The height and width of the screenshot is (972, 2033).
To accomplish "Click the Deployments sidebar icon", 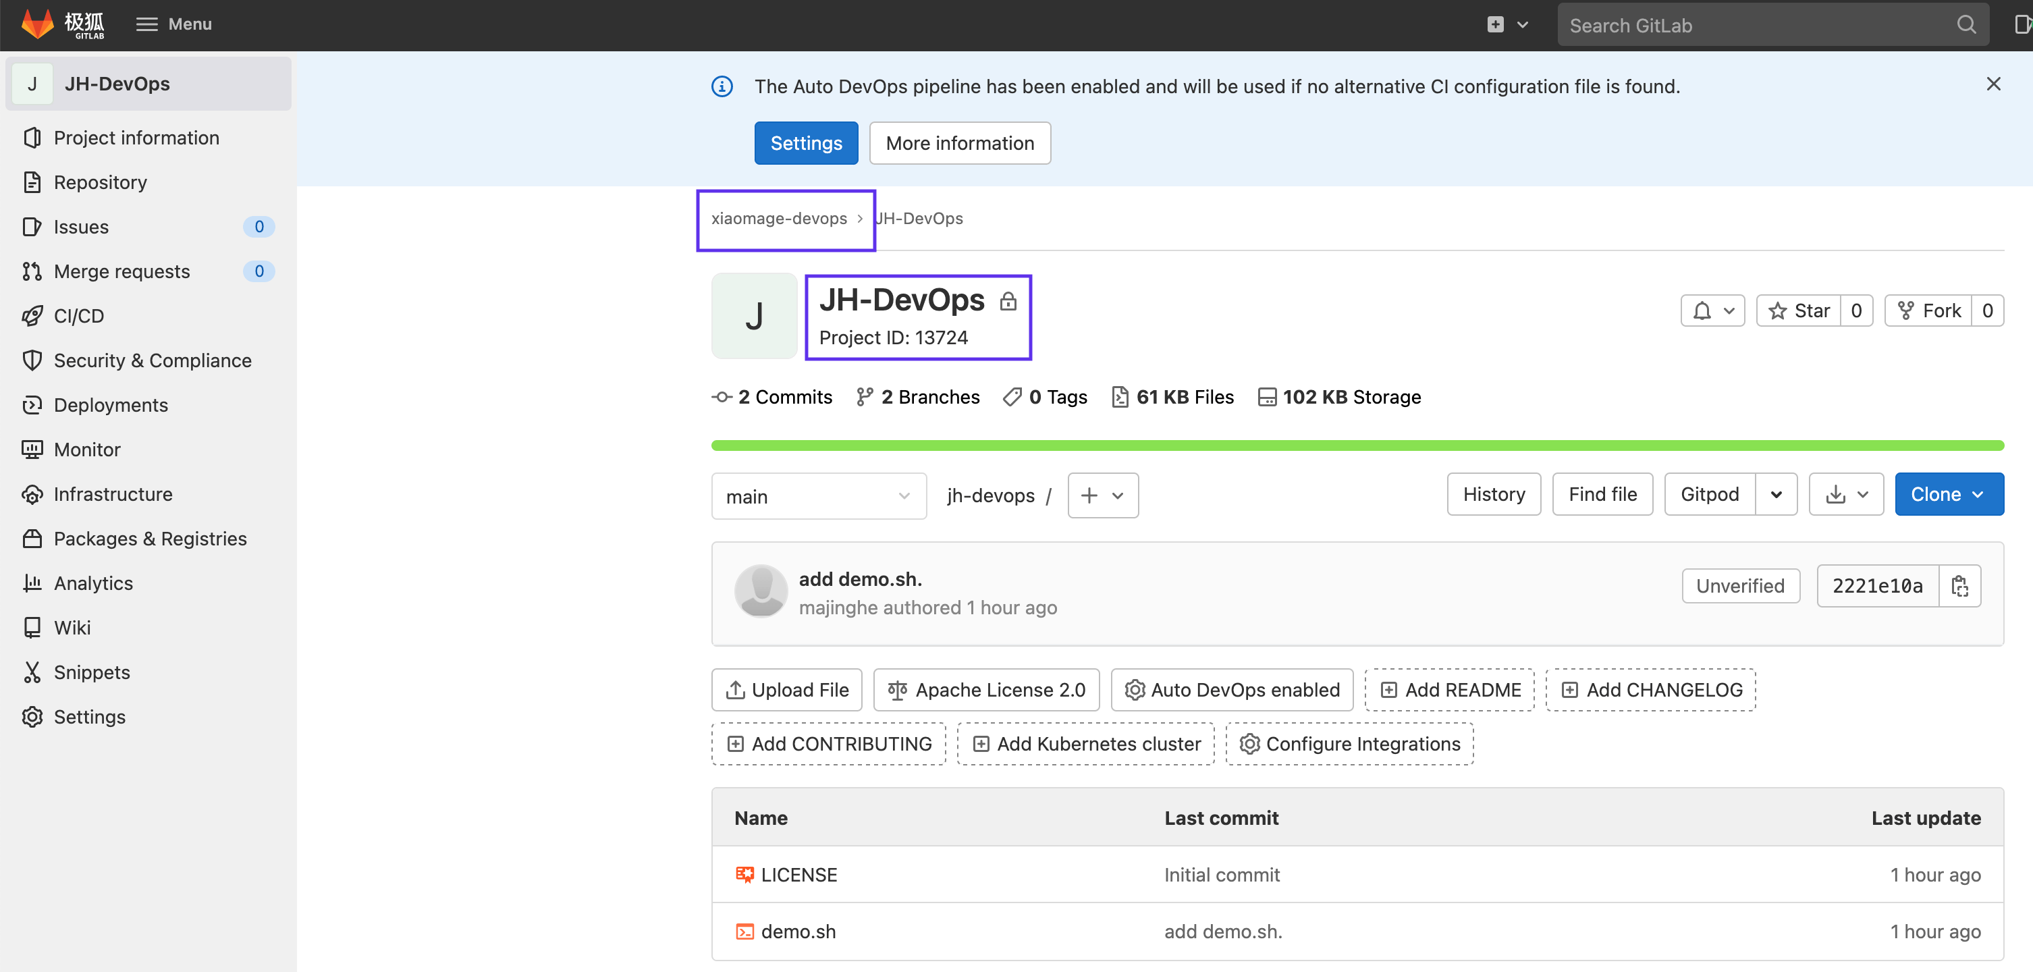I will pos(32,405).
